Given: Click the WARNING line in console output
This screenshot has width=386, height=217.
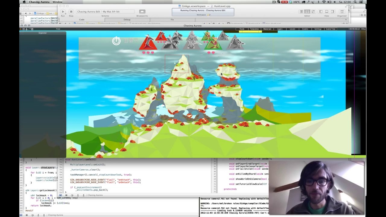Looking at the screenshot, I should pos(235,203).
